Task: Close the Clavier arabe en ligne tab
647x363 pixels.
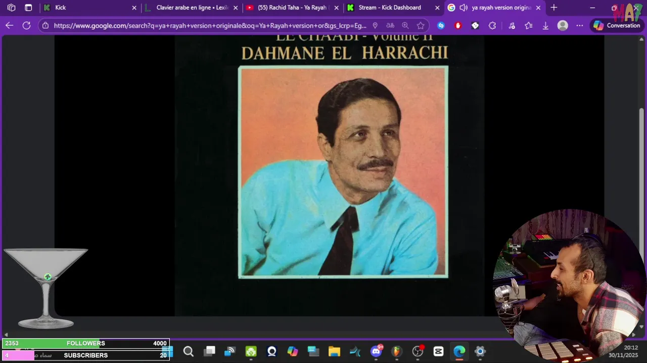Action: (x=235, y=8)
